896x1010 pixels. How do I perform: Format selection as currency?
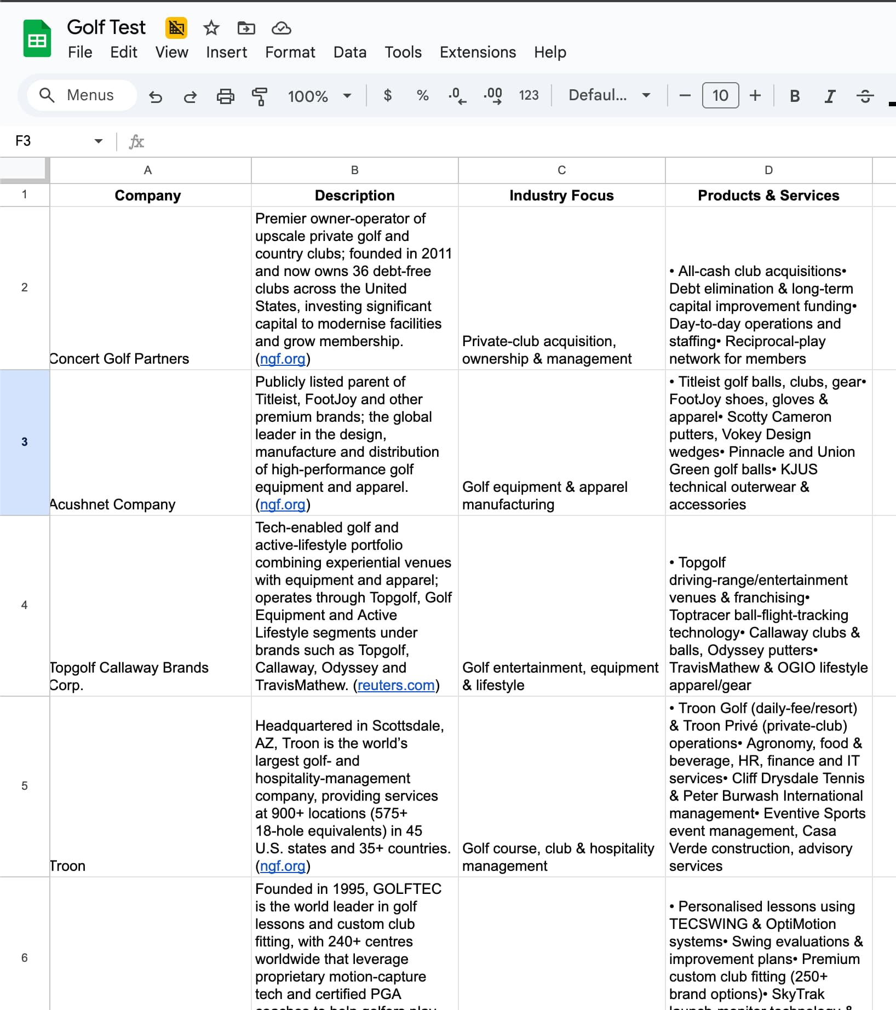pos(388,96)
